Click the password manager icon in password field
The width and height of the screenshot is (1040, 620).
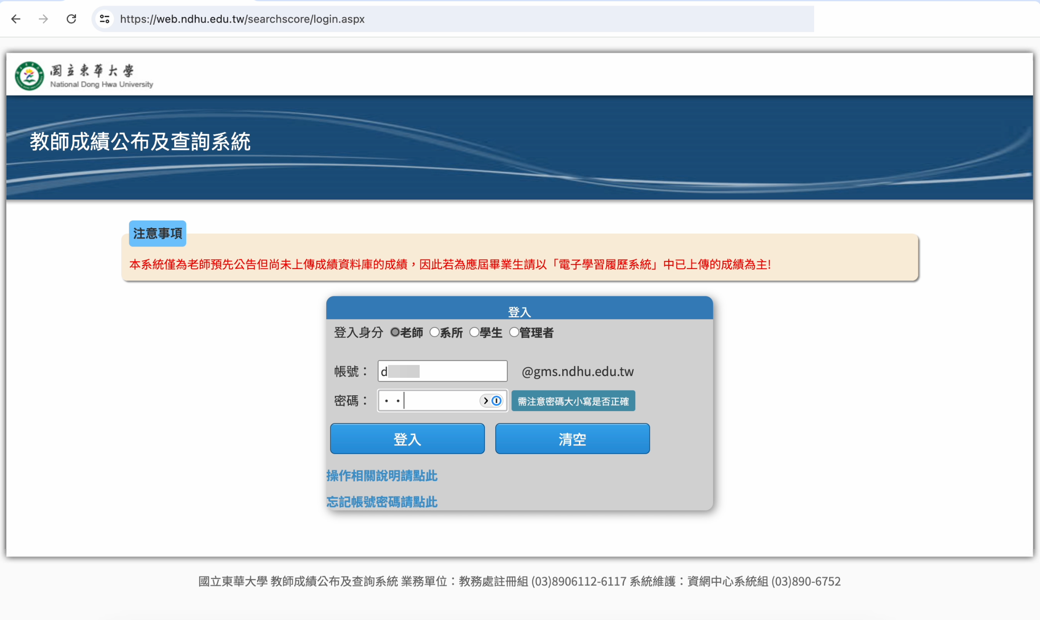[x=496, y=401]
